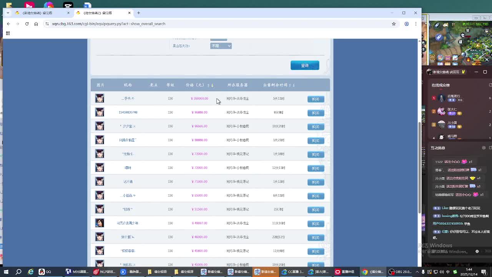Expand the browser tab search chevron
Viewport: 492px width, 277px height.
8,13
